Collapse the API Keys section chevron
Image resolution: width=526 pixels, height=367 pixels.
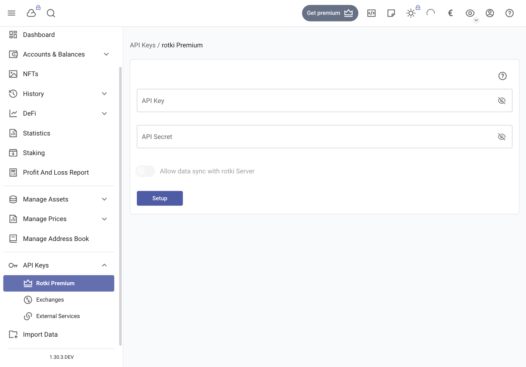coord(104,265)
